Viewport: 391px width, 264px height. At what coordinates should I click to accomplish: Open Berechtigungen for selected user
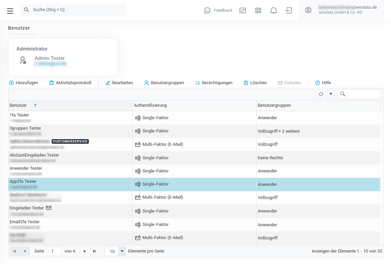(214, 83)
